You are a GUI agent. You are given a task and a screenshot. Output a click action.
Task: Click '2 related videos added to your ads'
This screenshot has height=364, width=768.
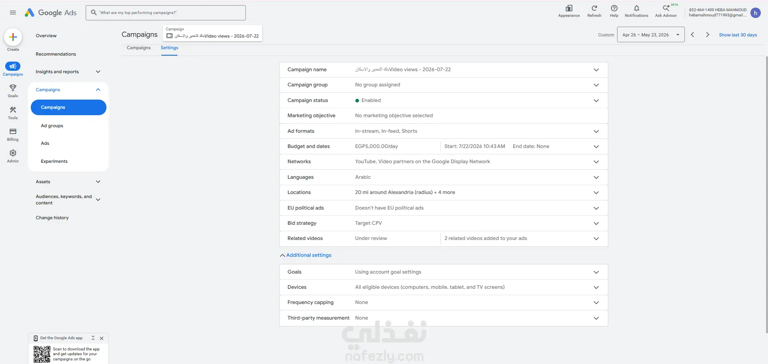pyautogui.click(x=485, y=238)
